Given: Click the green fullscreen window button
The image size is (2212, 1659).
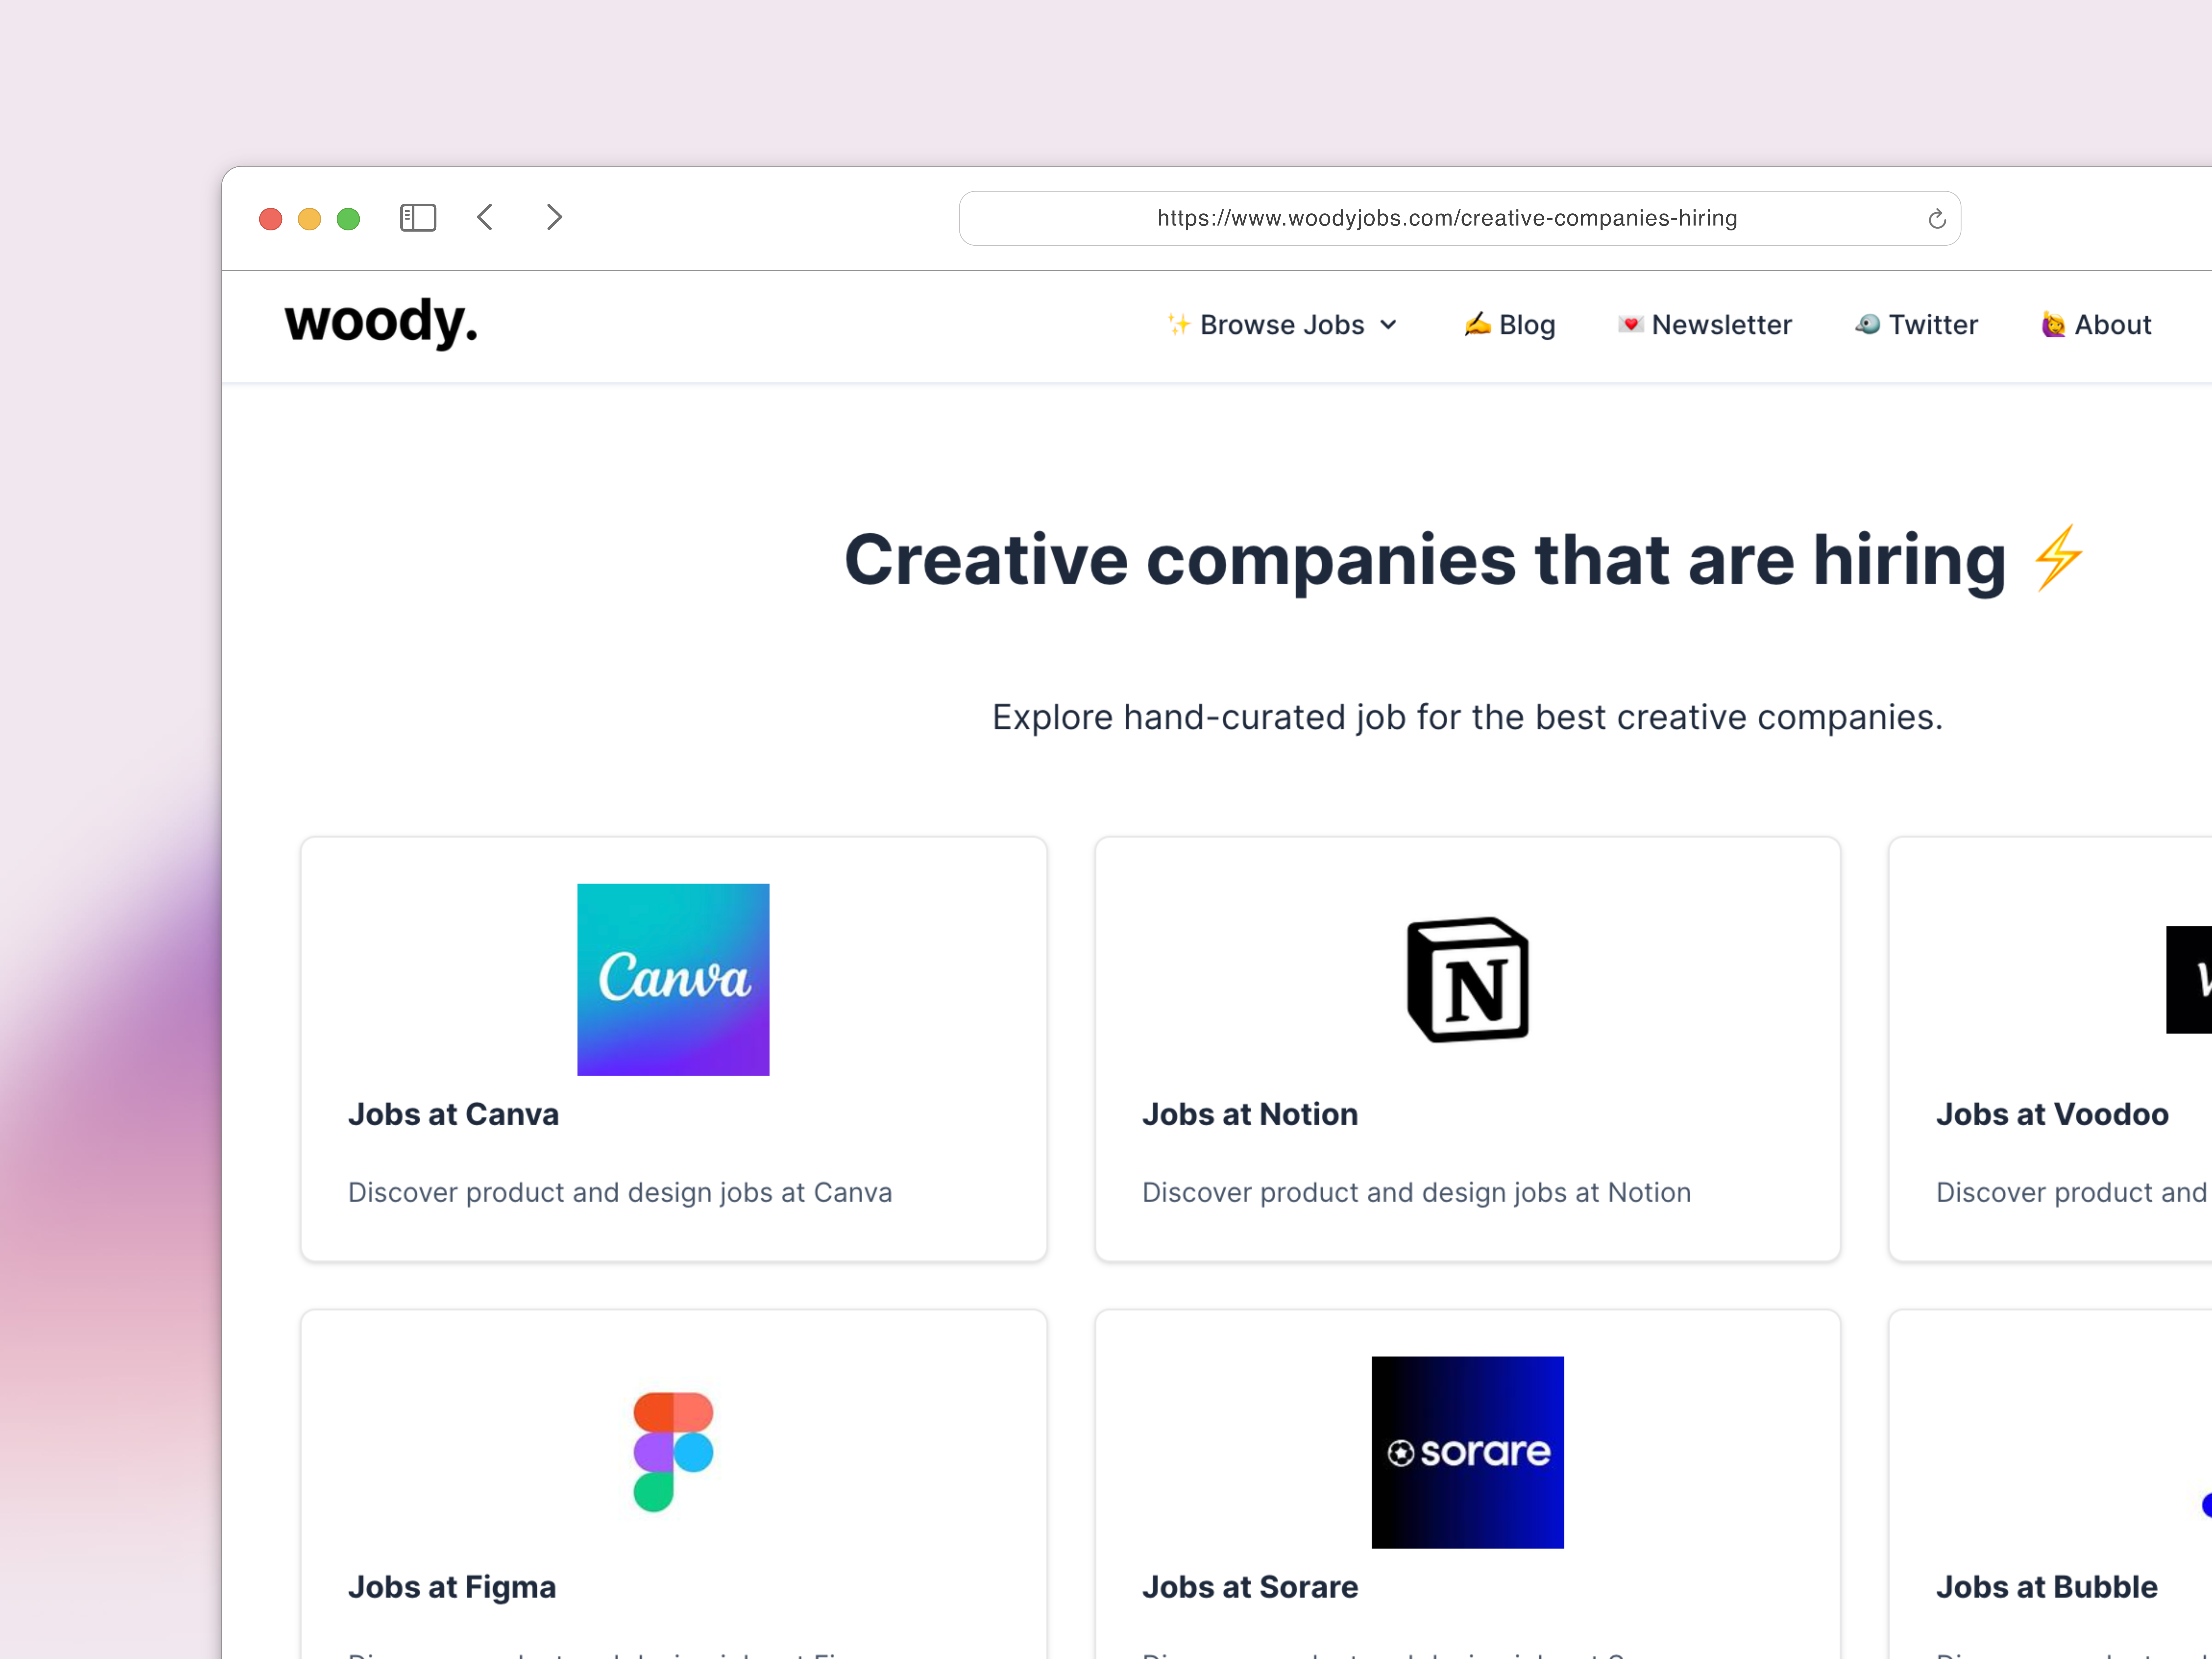Looking at the screenshot, I should [348, 219].
